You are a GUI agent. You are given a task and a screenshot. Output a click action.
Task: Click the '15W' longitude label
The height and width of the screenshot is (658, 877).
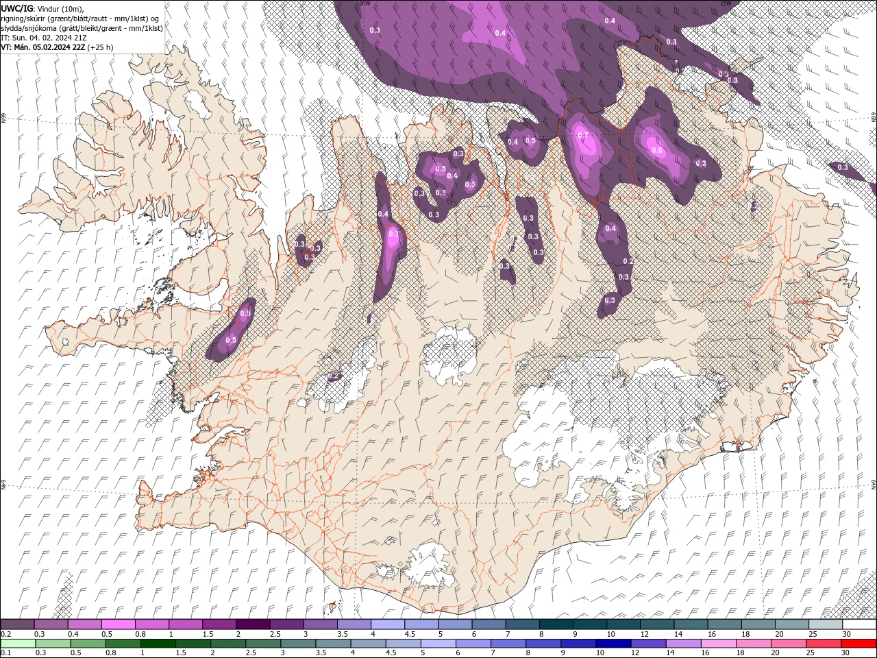(x=726, y=3)
